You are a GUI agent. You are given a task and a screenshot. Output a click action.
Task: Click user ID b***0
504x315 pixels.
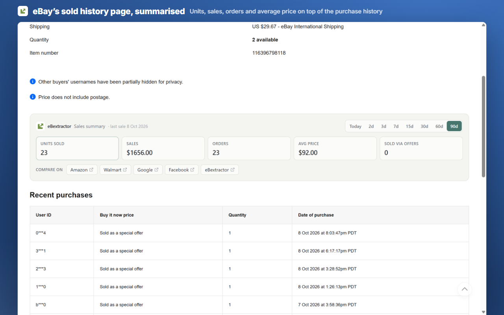41,305
